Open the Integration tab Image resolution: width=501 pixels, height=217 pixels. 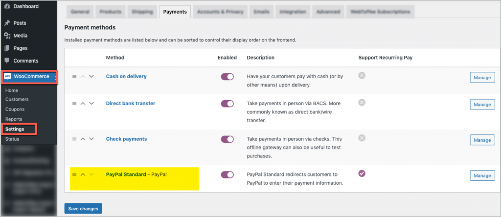pyautogui.click(x=293, y=12)
